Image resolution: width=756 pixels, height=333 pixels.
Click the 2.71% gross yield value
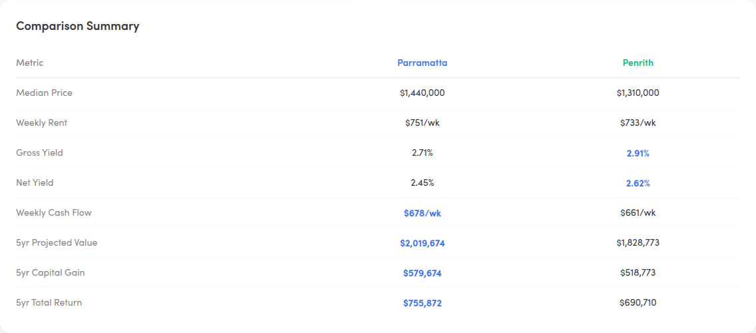(423, 153)
